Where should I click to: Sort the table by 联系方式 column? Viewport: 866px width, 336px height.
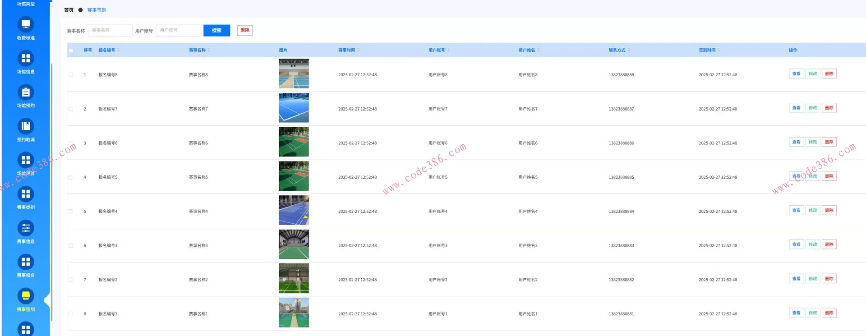[x=629, y=50]
